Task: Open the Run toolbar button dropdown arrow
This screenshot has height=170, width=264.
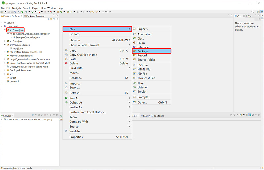Action: 35,12
